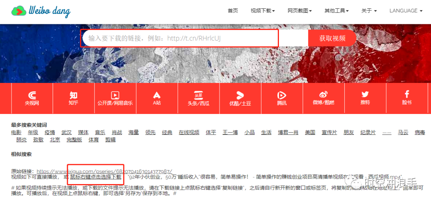
Task: Search keyword 生活
Action: (266, 132)
